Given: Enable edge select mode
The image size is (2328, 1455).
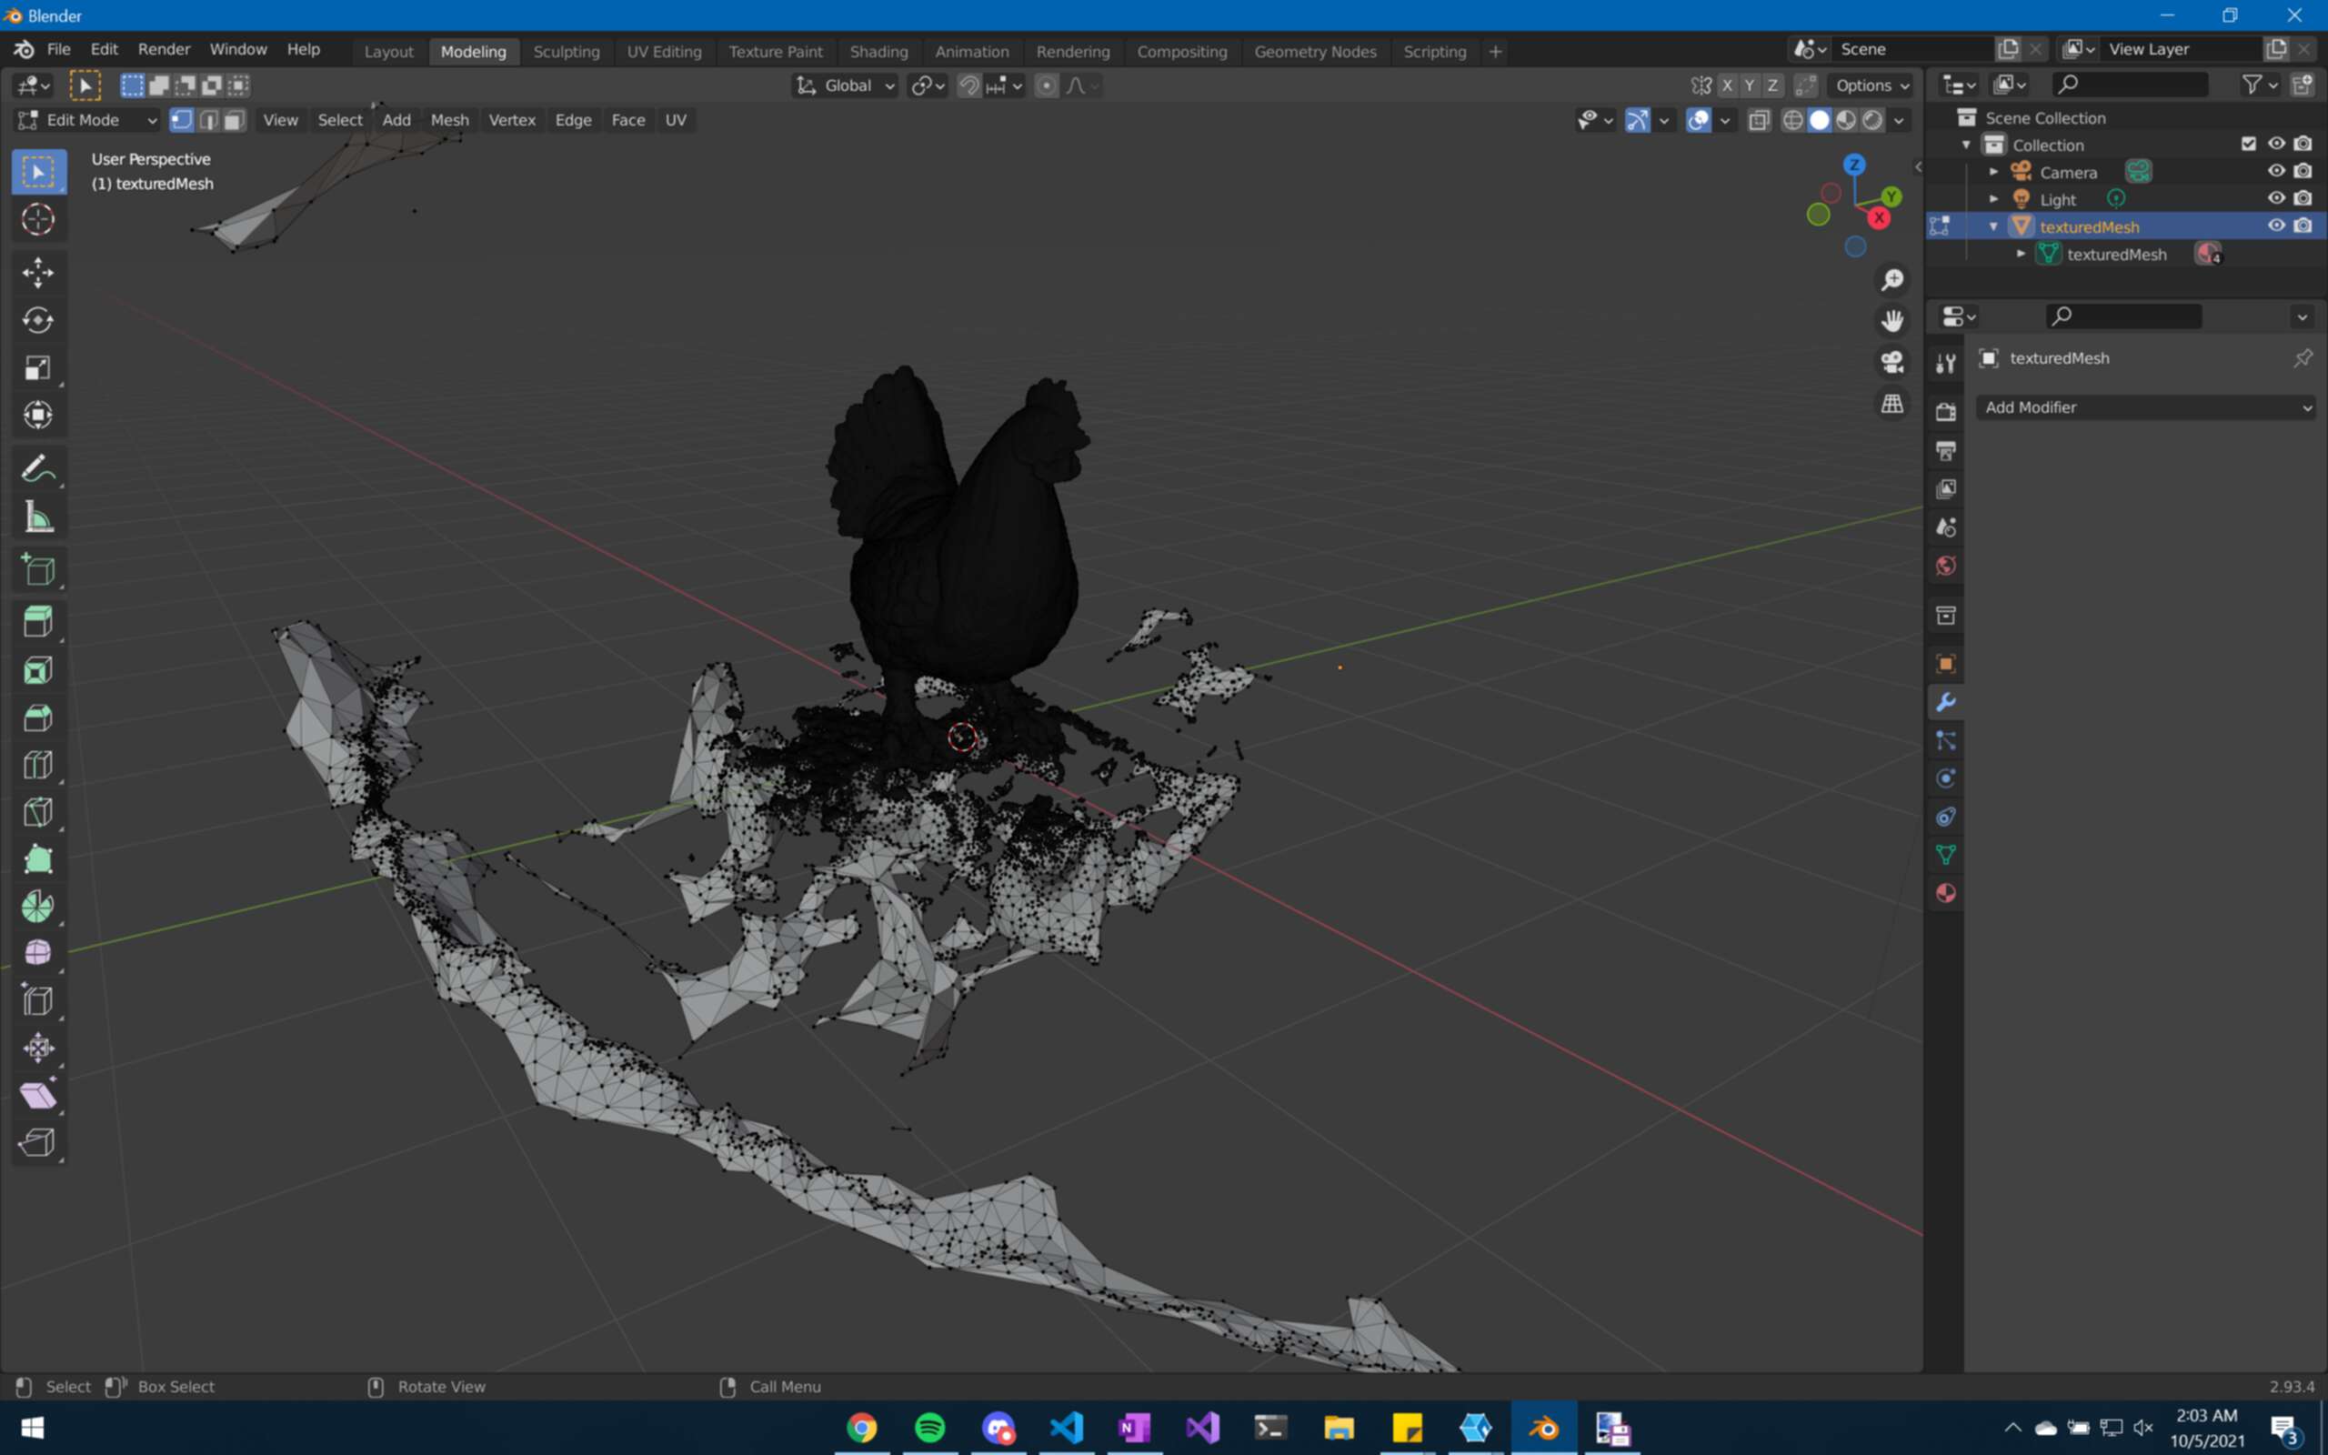Looking at the screenshot, I should click(x=207, y=120).
